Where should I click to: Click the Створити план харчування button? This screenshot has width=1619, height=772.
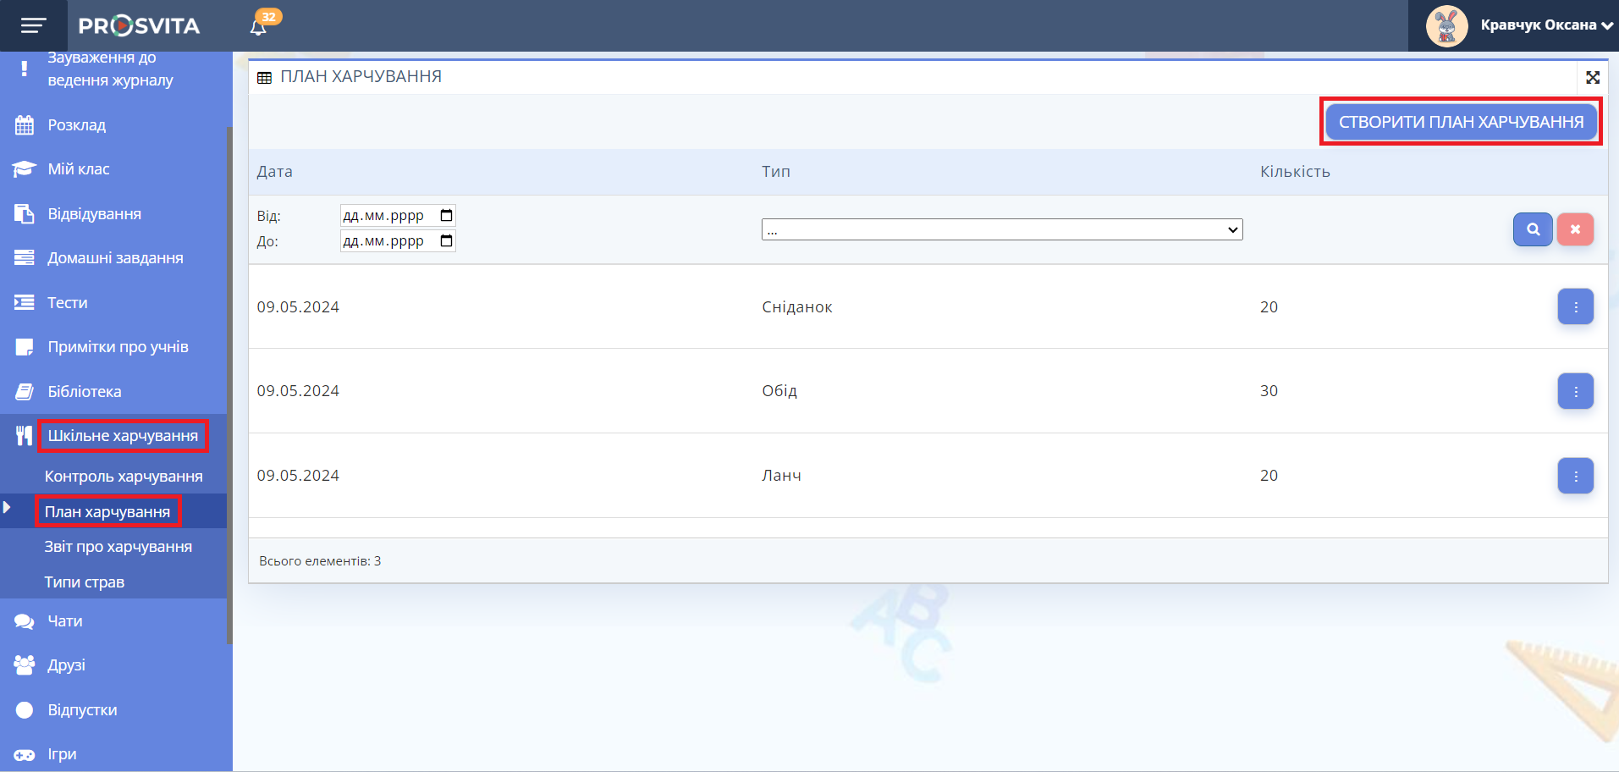tap(1460, 122)
